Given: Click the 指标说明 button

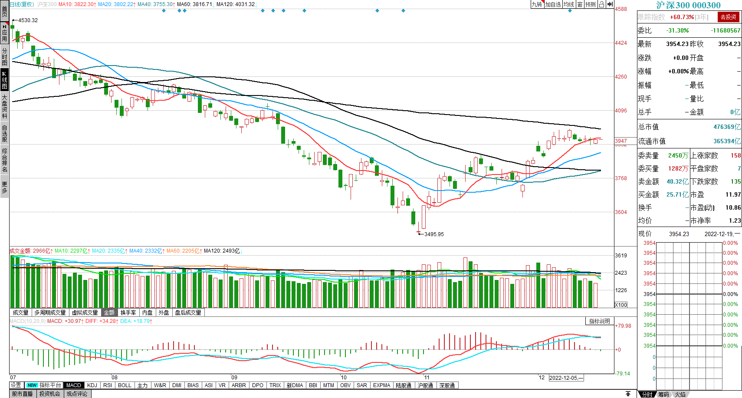Looking at the screenshot, I should 599,321.
